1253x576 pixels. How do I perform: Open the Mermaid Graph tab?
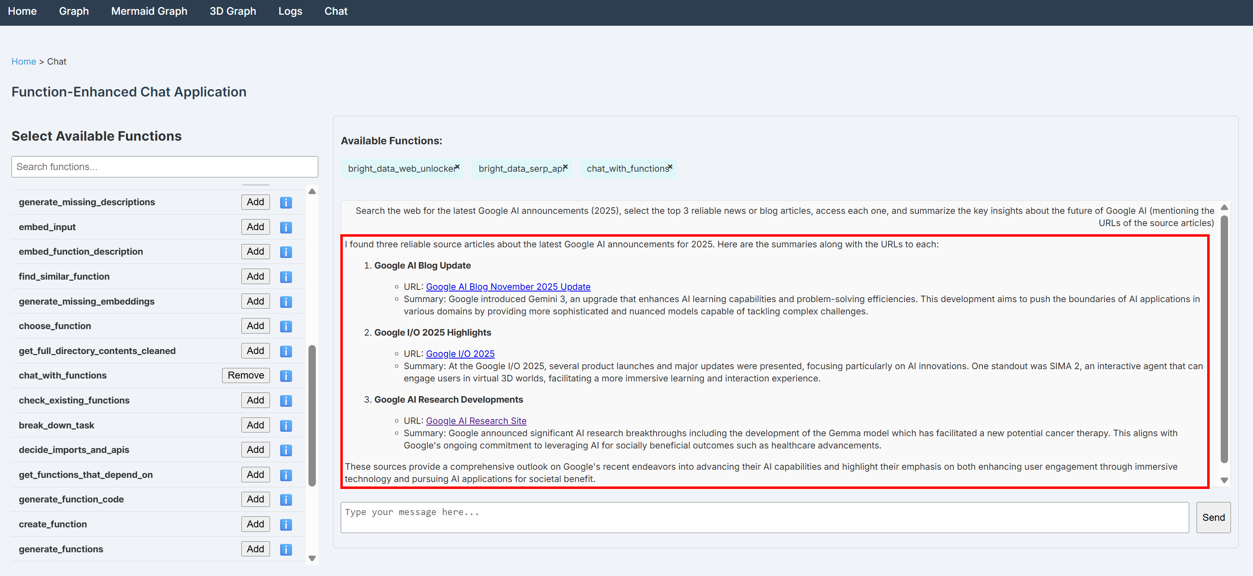click(x=149, y=11)
